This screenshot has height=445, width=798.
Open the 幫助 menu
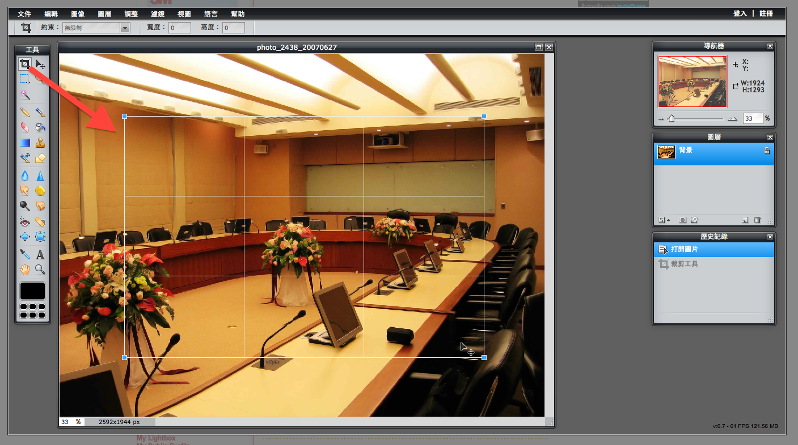click(238, 14)
